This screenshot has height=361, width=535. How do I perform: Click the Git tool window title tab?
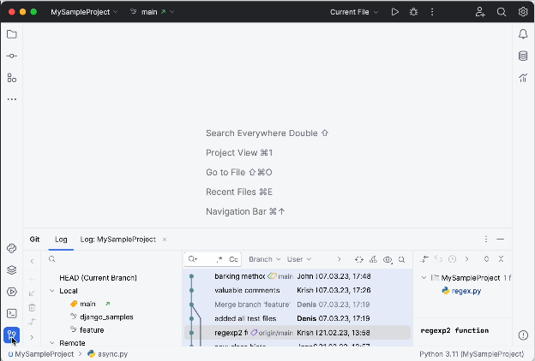point(34,240)
